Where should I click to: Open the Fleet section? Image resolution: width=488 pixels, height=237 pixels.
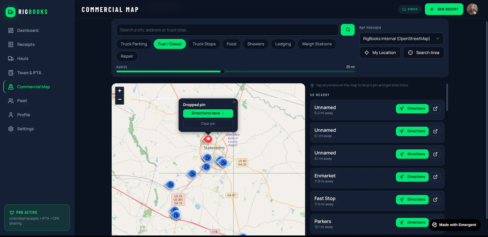(22, 101)
